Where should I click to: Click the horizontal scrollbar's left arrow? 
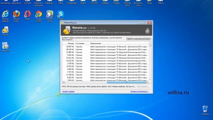point(64,82)
